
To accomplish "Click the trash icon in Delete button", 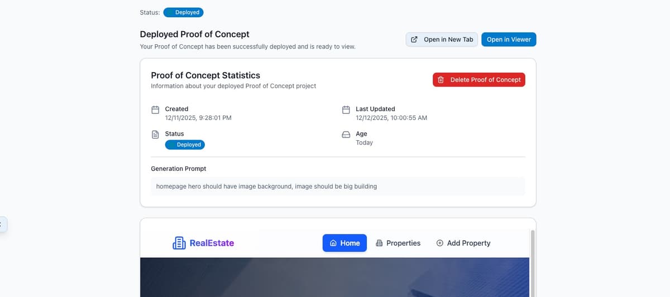I will click(441, 80).
